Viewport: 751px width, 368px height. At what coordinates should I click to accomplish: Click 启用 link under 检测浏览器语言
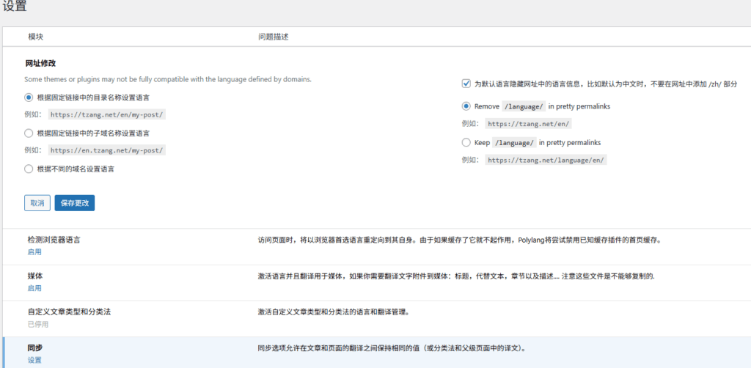tap(34, 251)
